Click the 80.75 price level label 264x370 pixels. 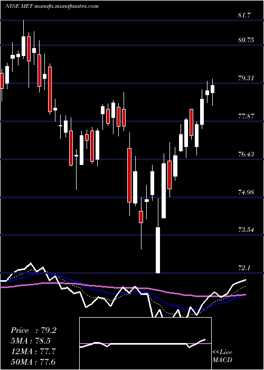(x=246, y=40)
